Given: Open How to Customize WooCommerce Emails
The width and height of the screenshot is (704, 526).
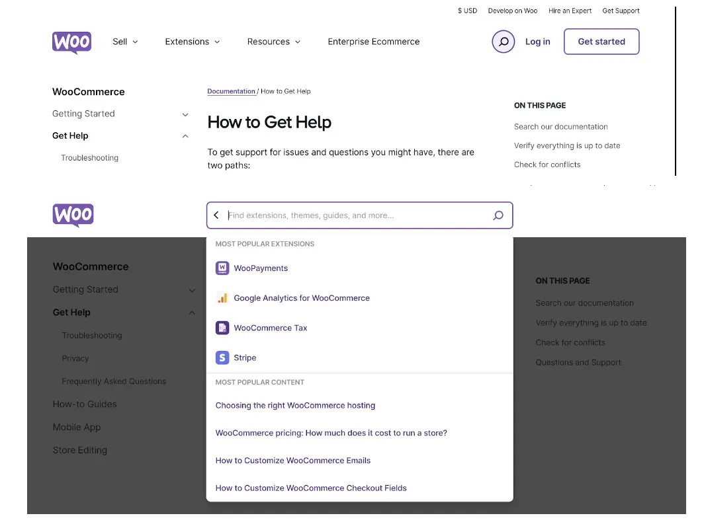Looking at the screenshot, I should tap(292, 461).
